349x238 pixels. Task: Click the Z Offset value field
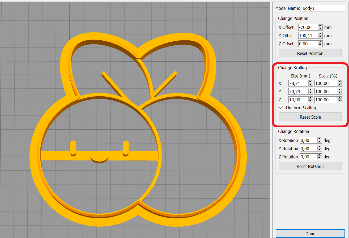tap(308, 44)
